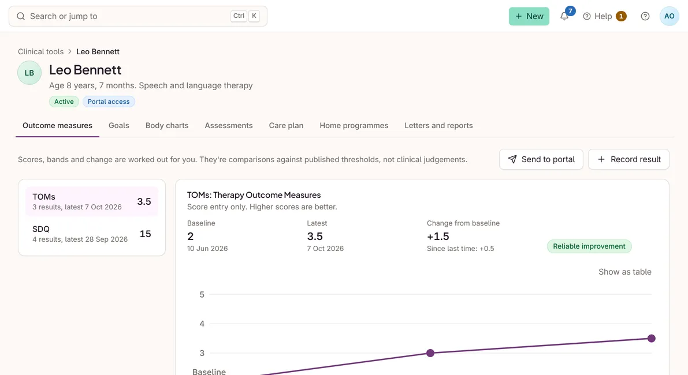
Task: Click the Reliable improvement badge
Action: pyautogui.click(x=589, y=246)
